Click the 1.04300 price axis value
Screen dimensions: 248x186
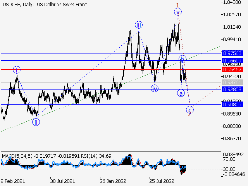[x=232, y=2]
